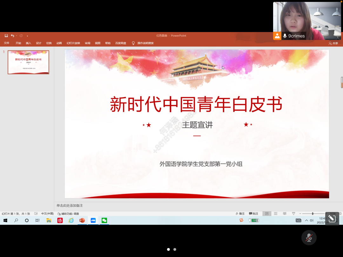This screenshot has width=343, height=257.
Task: Focus the 操作说明搜索 search field
Action: tap(145, 43)
